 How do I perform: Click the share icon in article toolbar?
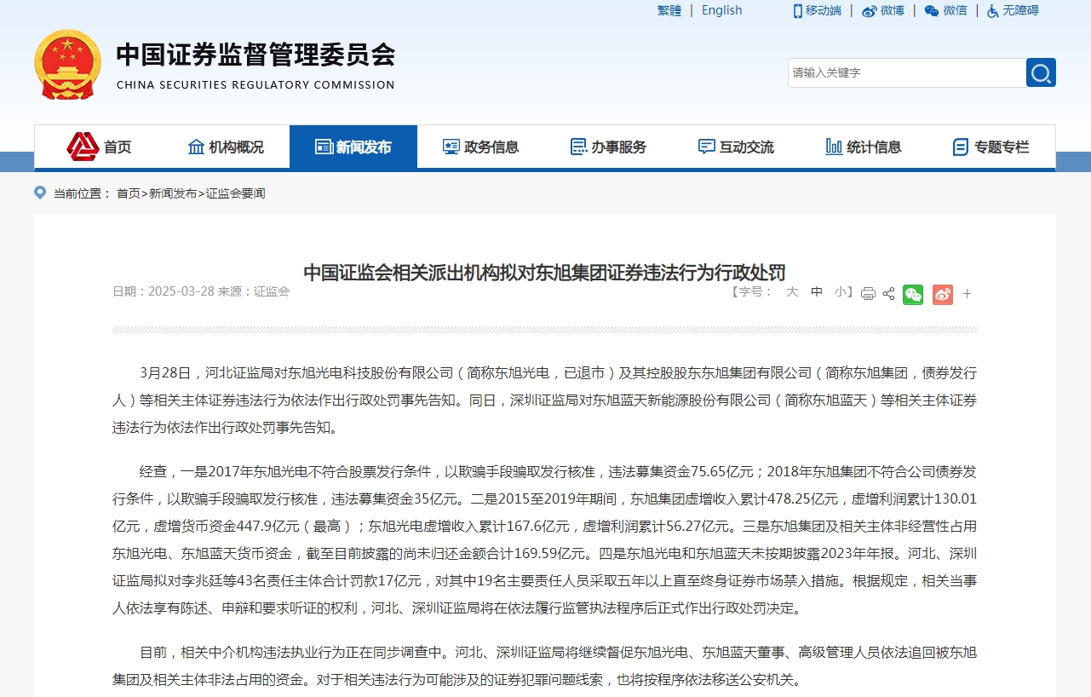888,294
